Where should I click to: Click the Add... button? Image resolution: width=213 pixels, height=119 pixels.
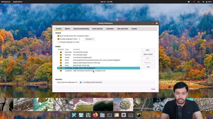(148, 50)
